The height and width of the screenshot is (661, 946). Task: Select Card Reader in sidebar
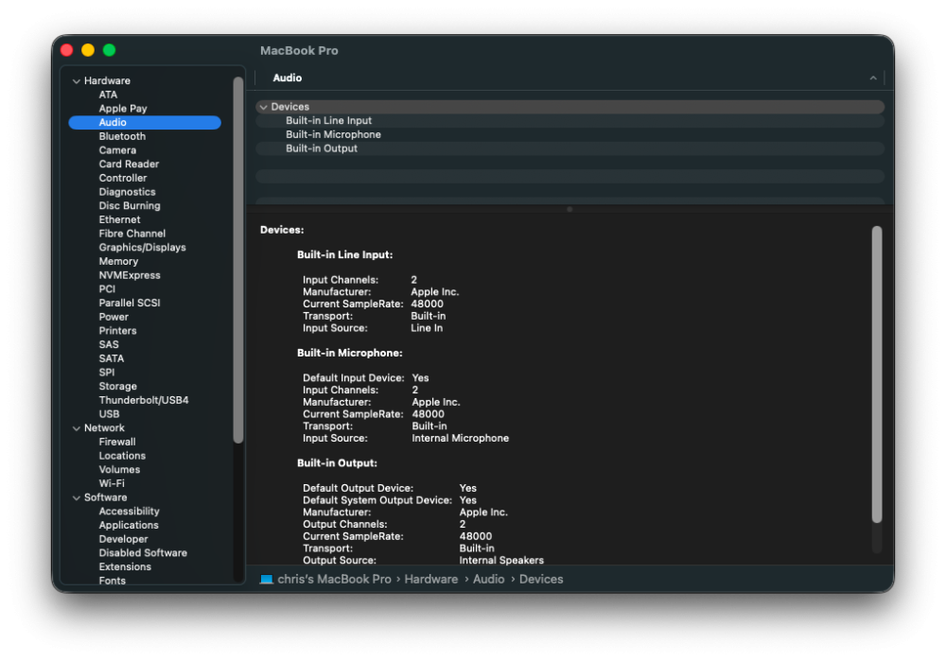[x=129, y=164]
